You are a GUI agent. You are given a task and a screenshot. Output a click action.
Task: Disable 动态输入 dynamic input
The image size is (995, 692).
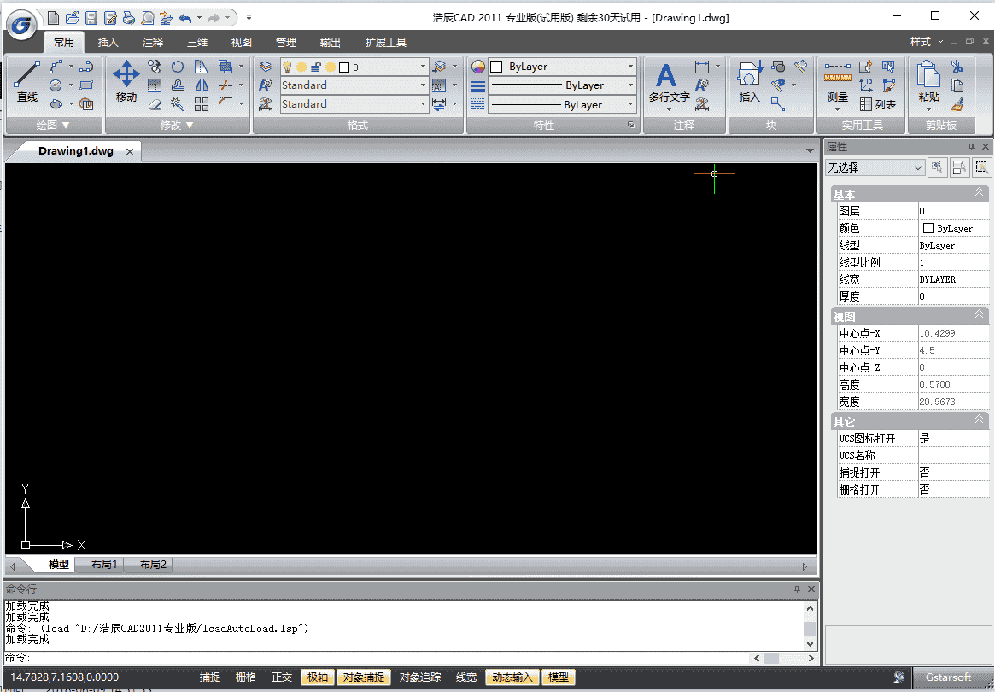(511, 677)
